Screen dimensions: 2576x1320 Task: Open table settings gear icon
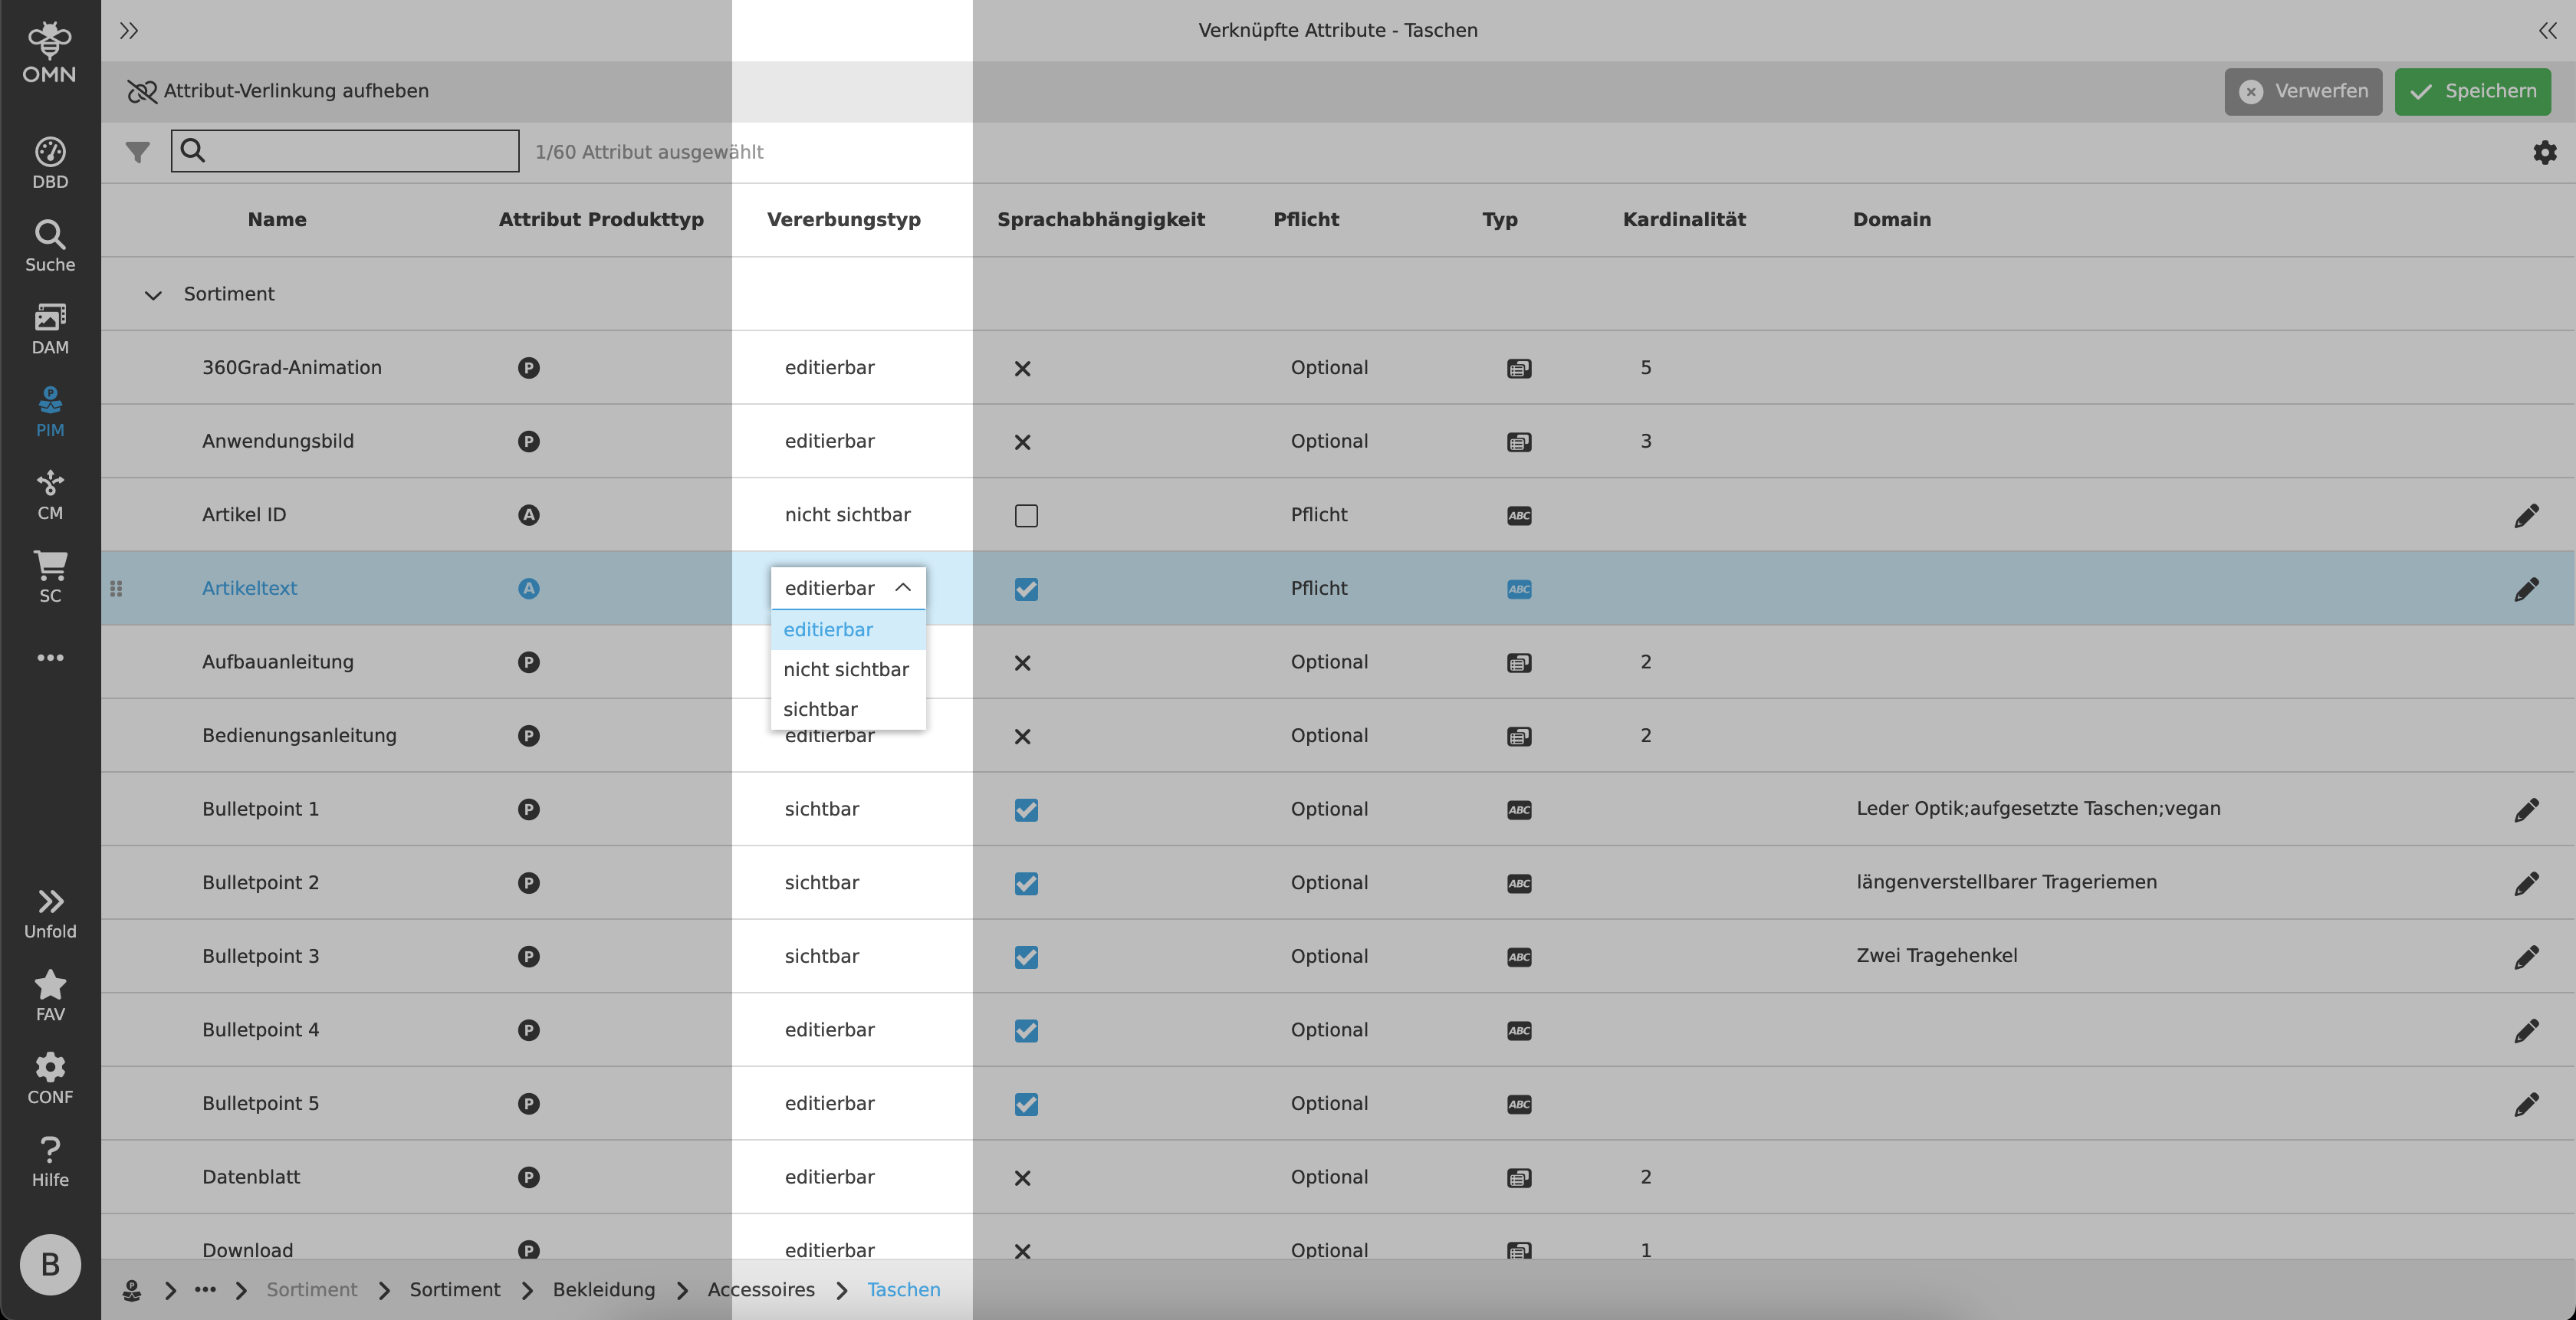coord(2544,152)
